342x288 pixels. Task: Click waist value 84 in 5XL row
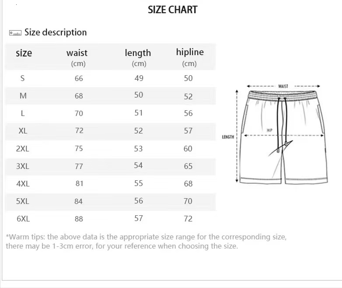click(79, 201)
